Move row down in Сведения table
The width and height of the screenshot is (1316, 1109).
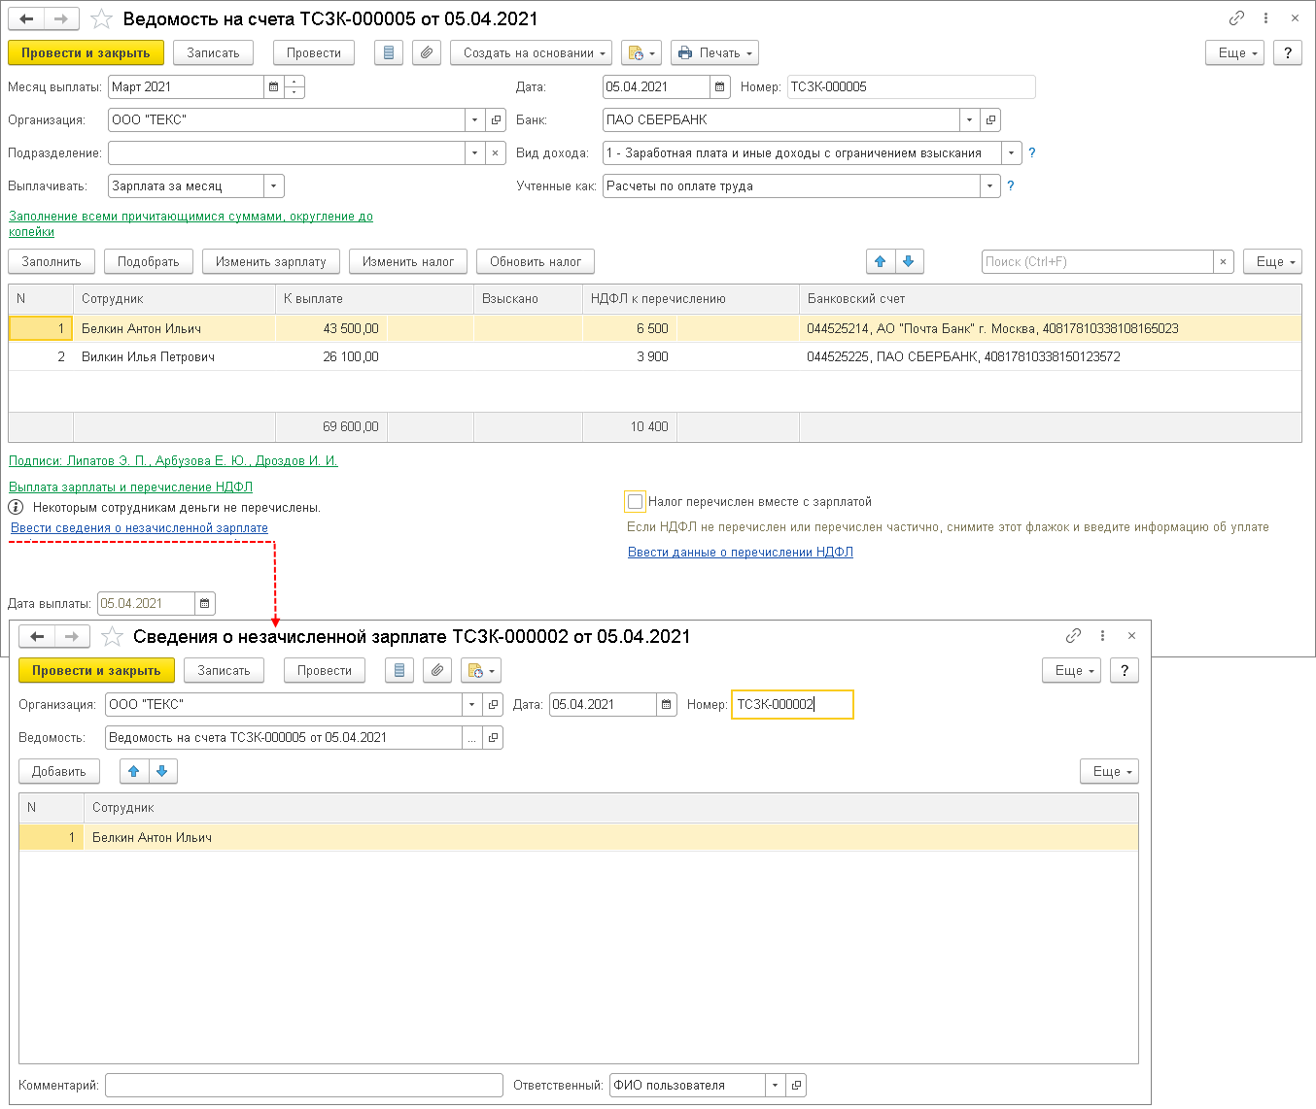click(162, 771)
